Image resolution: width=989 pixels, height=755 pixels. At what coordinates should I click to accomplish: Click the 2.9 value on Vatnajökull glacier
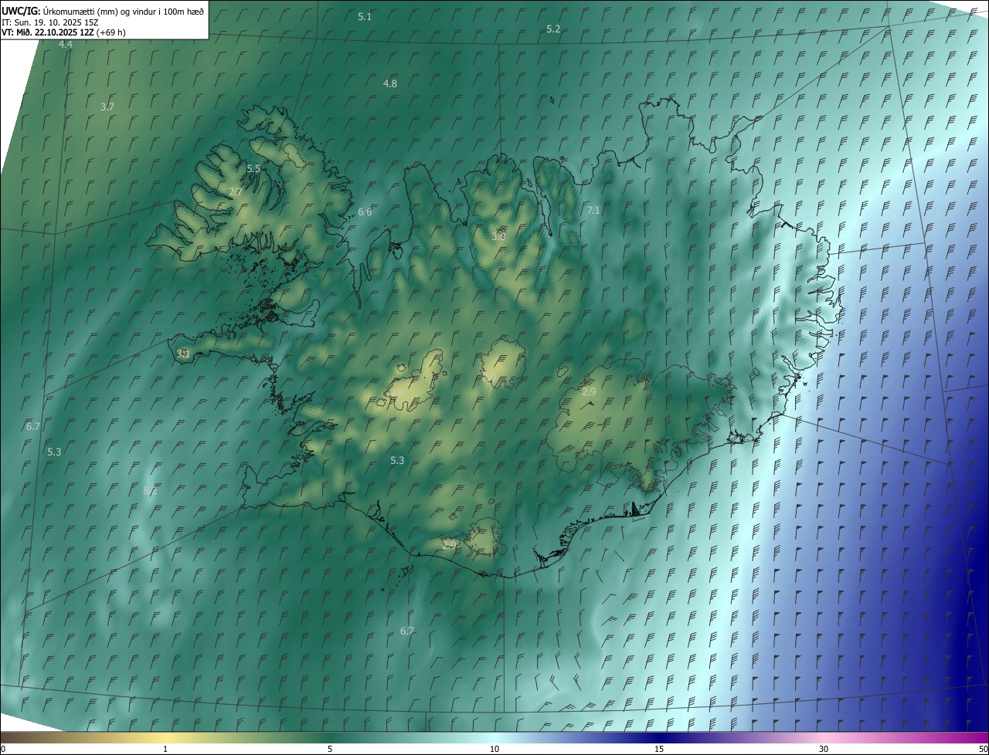[x=589, y=392]
